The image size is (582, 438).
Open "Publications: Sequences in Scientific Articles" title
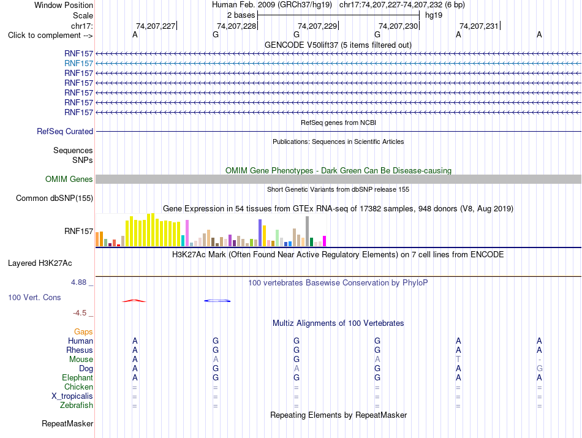pos(338,142)
